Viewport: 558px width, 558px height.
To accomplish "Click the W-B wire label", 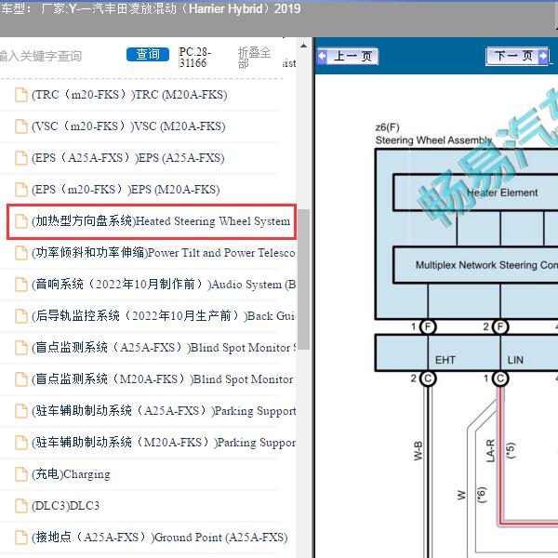I will coord(418,450).
